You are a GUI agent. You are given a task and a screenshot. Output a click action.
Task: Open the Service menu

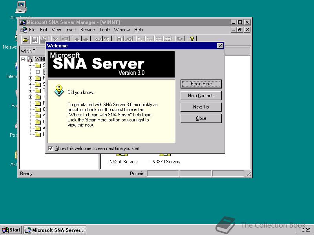88,30
